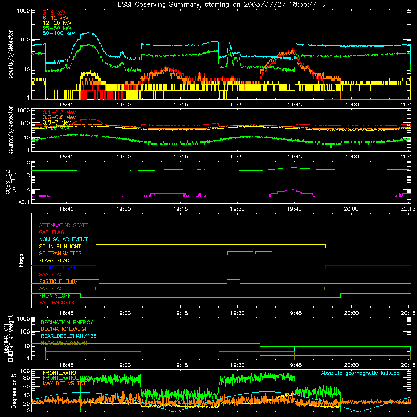417x417 pixels.
Task: Click the green 25-50 keV legend label
Action: coord(57,28)
